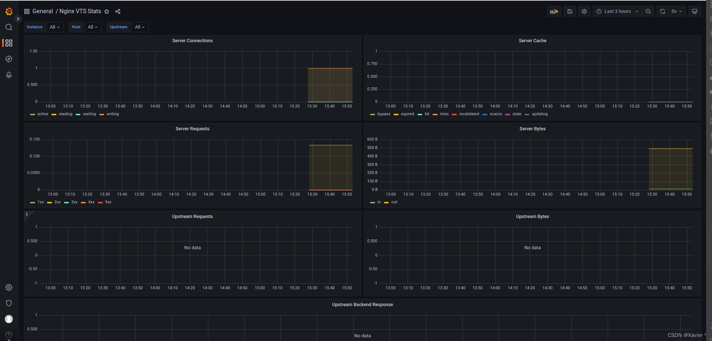
Task: Show the Upstream Requests panel info icon
Action: click(x=27, y=214)
